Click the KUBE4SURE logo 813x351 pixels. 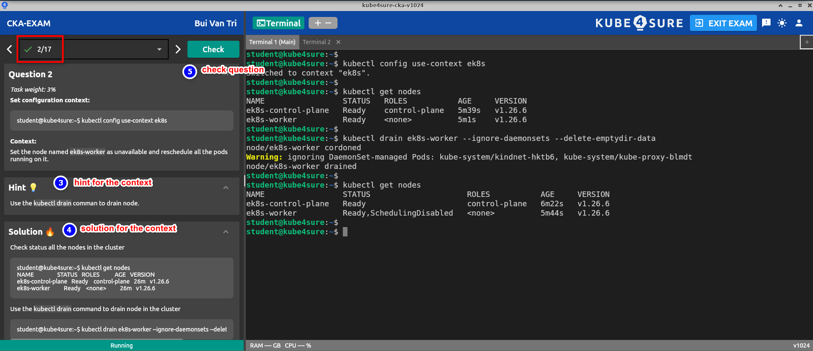(639, 23)
